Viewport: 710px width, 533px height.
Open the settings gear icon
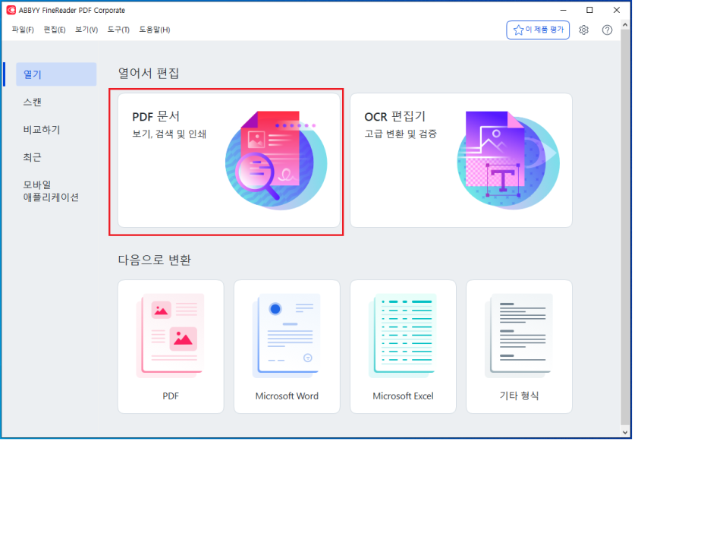pos(583,30)
